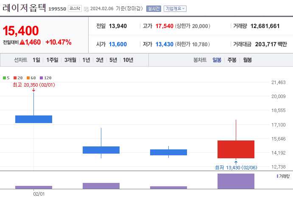The width and height of the screenshot is (293, 202).
Task: Switch to the 주봉 weekly candle chart
Action: [x=232, y=60]
